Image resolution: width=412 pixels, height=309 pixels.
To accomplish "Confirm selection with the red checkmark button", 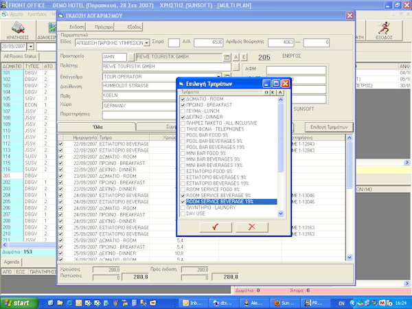I will [216, 227].
